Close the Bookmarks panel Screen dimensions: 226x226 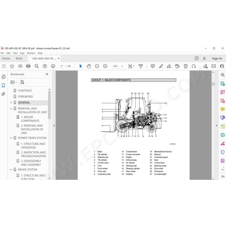[x=47, y=74]
